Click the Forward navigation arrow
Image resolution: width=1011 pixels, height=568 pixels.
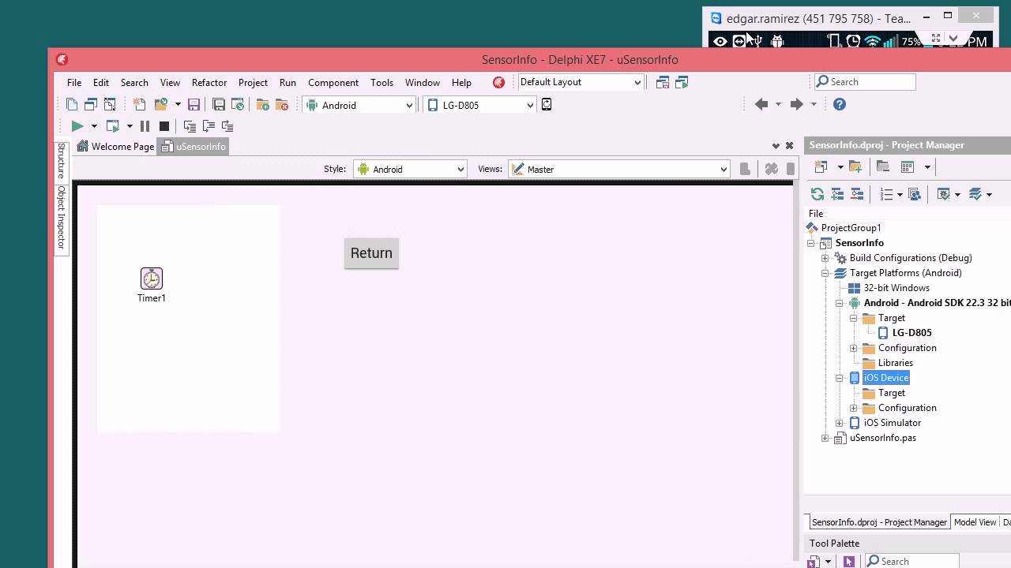(x=796, y=104)
